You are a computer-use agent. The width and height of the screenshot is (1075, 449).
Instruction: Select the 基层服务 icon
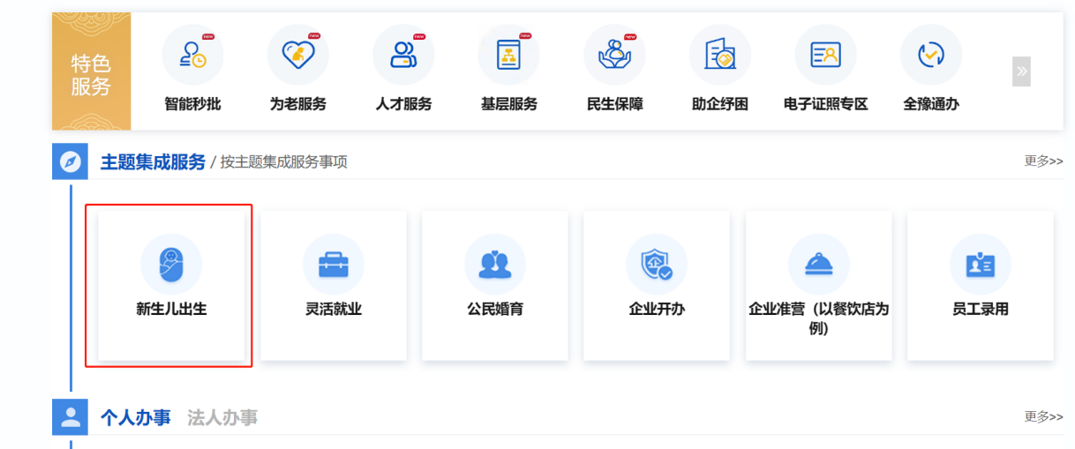(508, 56)
